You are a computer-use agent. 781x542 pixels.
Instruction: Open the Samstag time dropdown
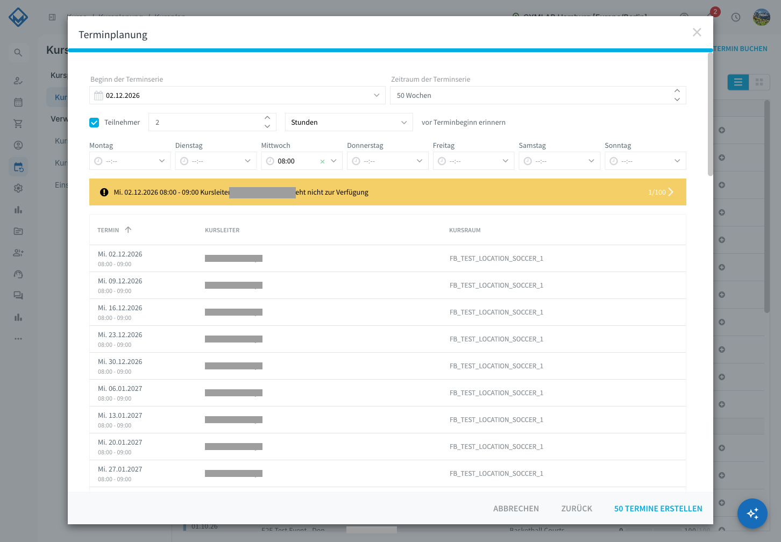[x=559, y=161]
